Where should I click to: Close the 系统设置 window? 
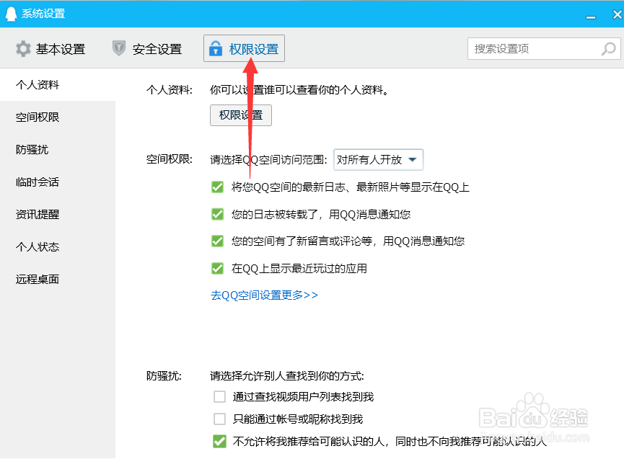[618, 14]
